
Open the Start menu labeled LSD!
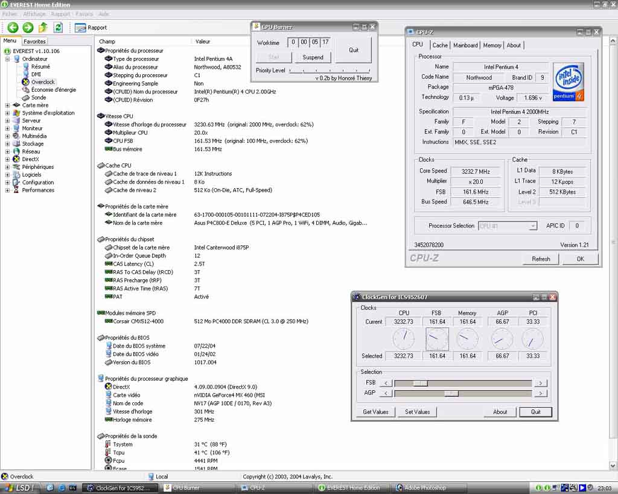coord(19,488)
